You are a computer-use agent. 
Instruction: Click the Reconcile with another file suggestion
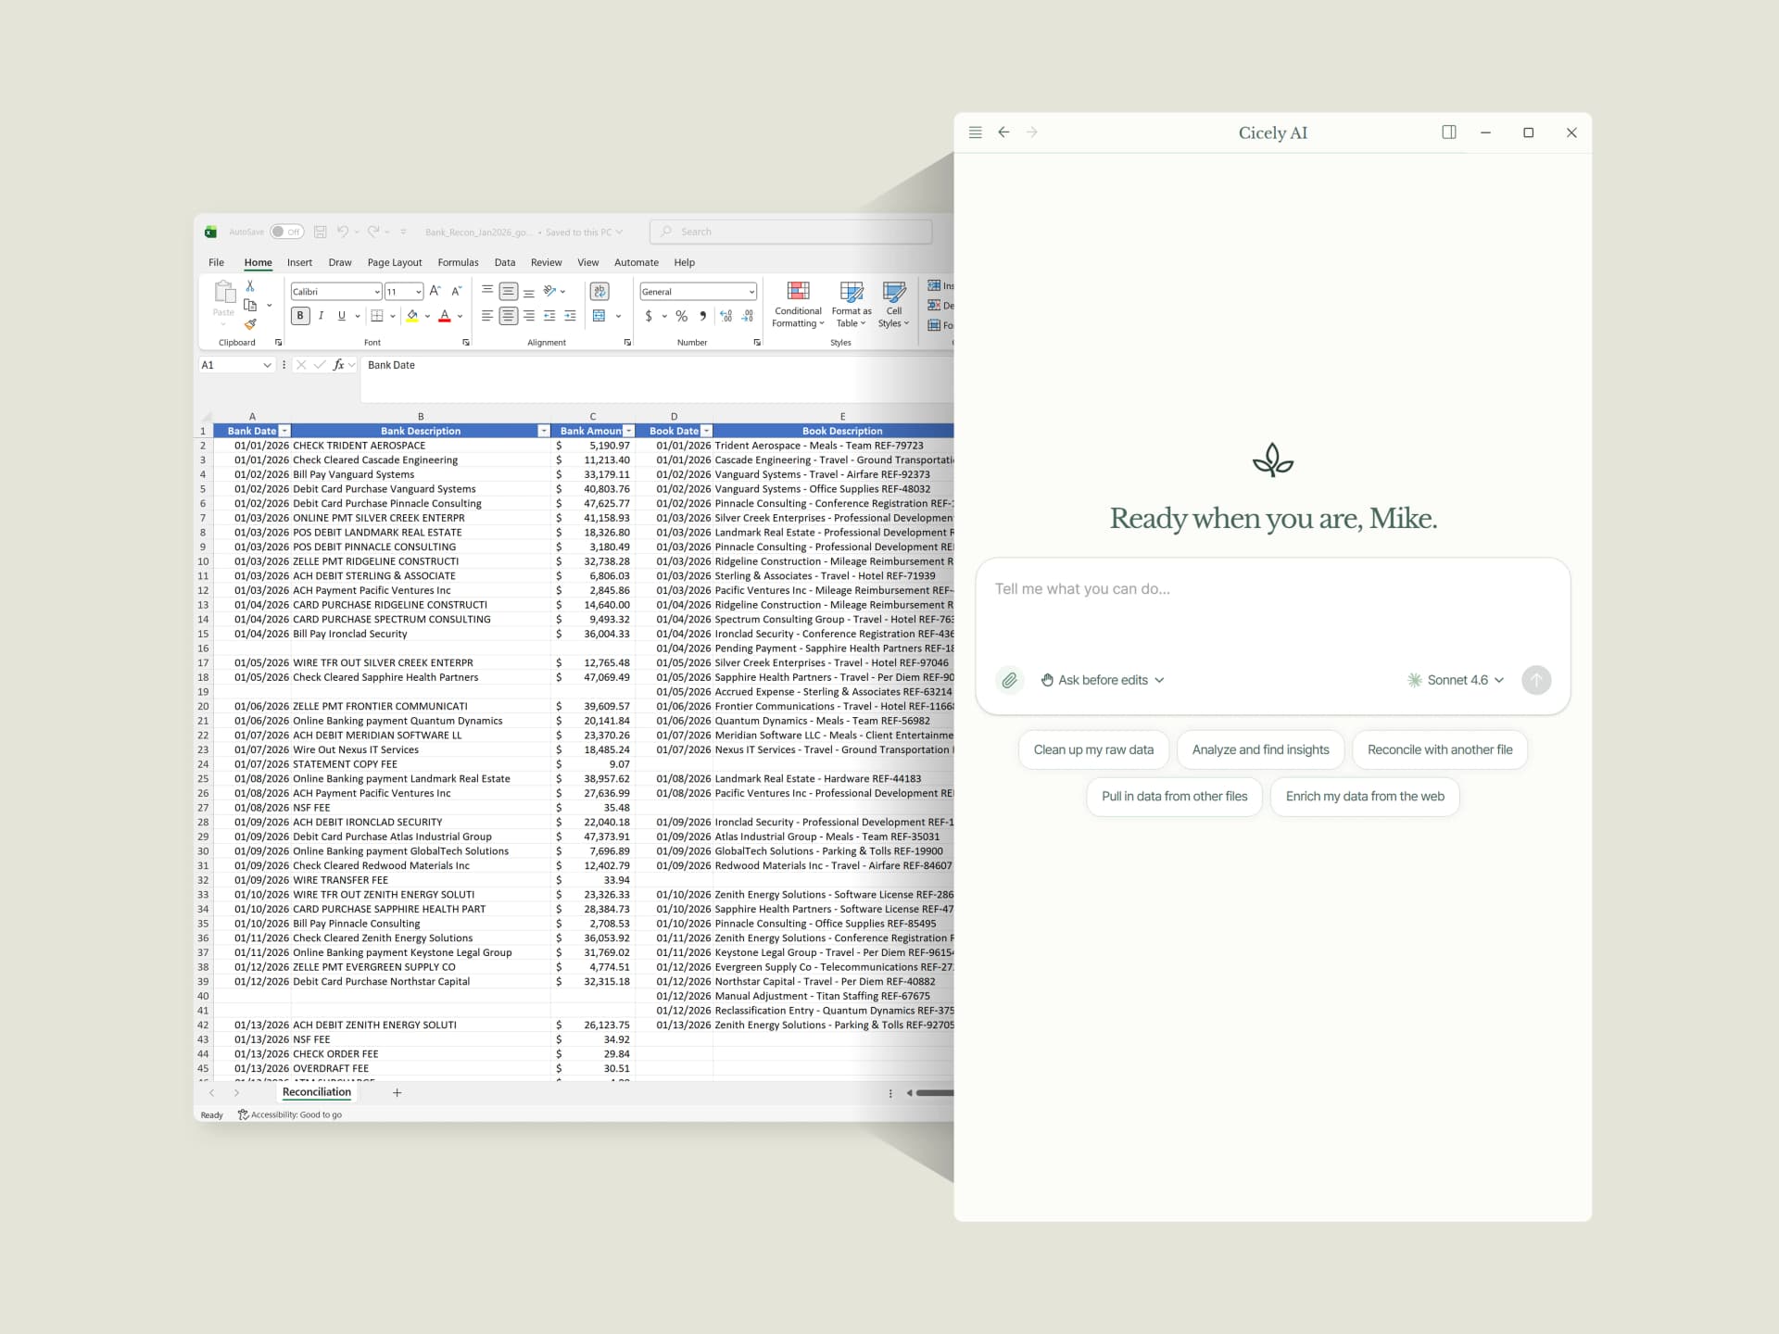1439,749
